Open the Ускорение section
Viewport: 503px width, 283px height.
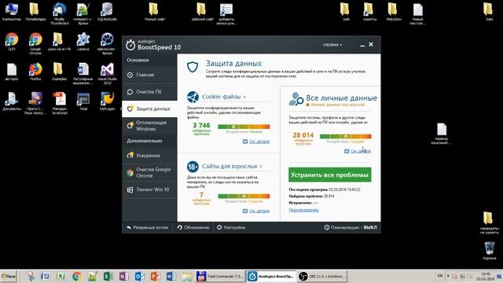pyautogui.click(x=149, y=156)
